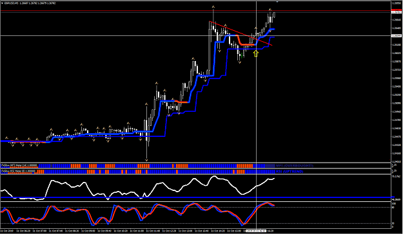Click the RSI (UPTREND) status label

(290, 172)
